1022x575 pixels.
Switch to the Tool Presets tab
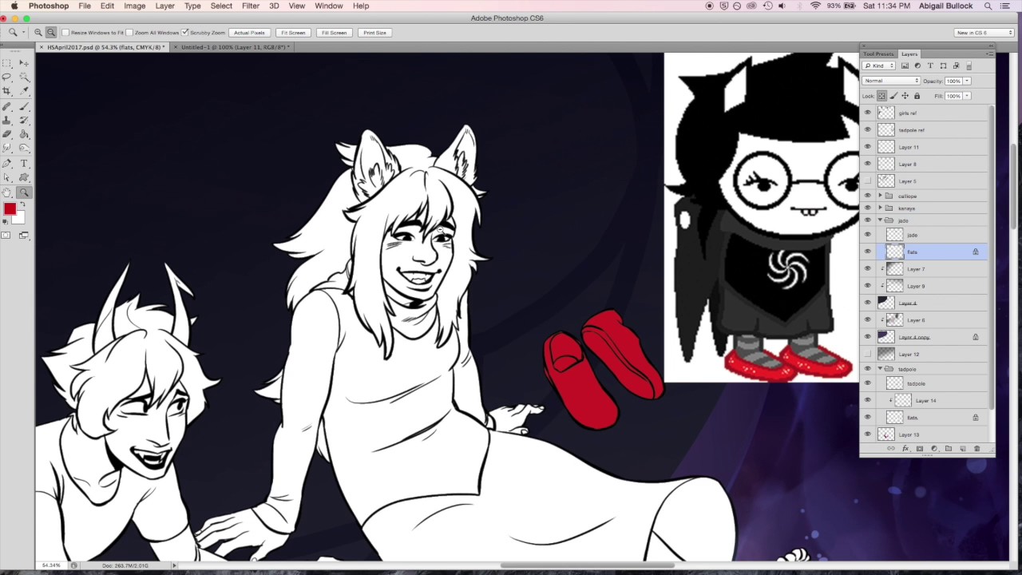878,54
